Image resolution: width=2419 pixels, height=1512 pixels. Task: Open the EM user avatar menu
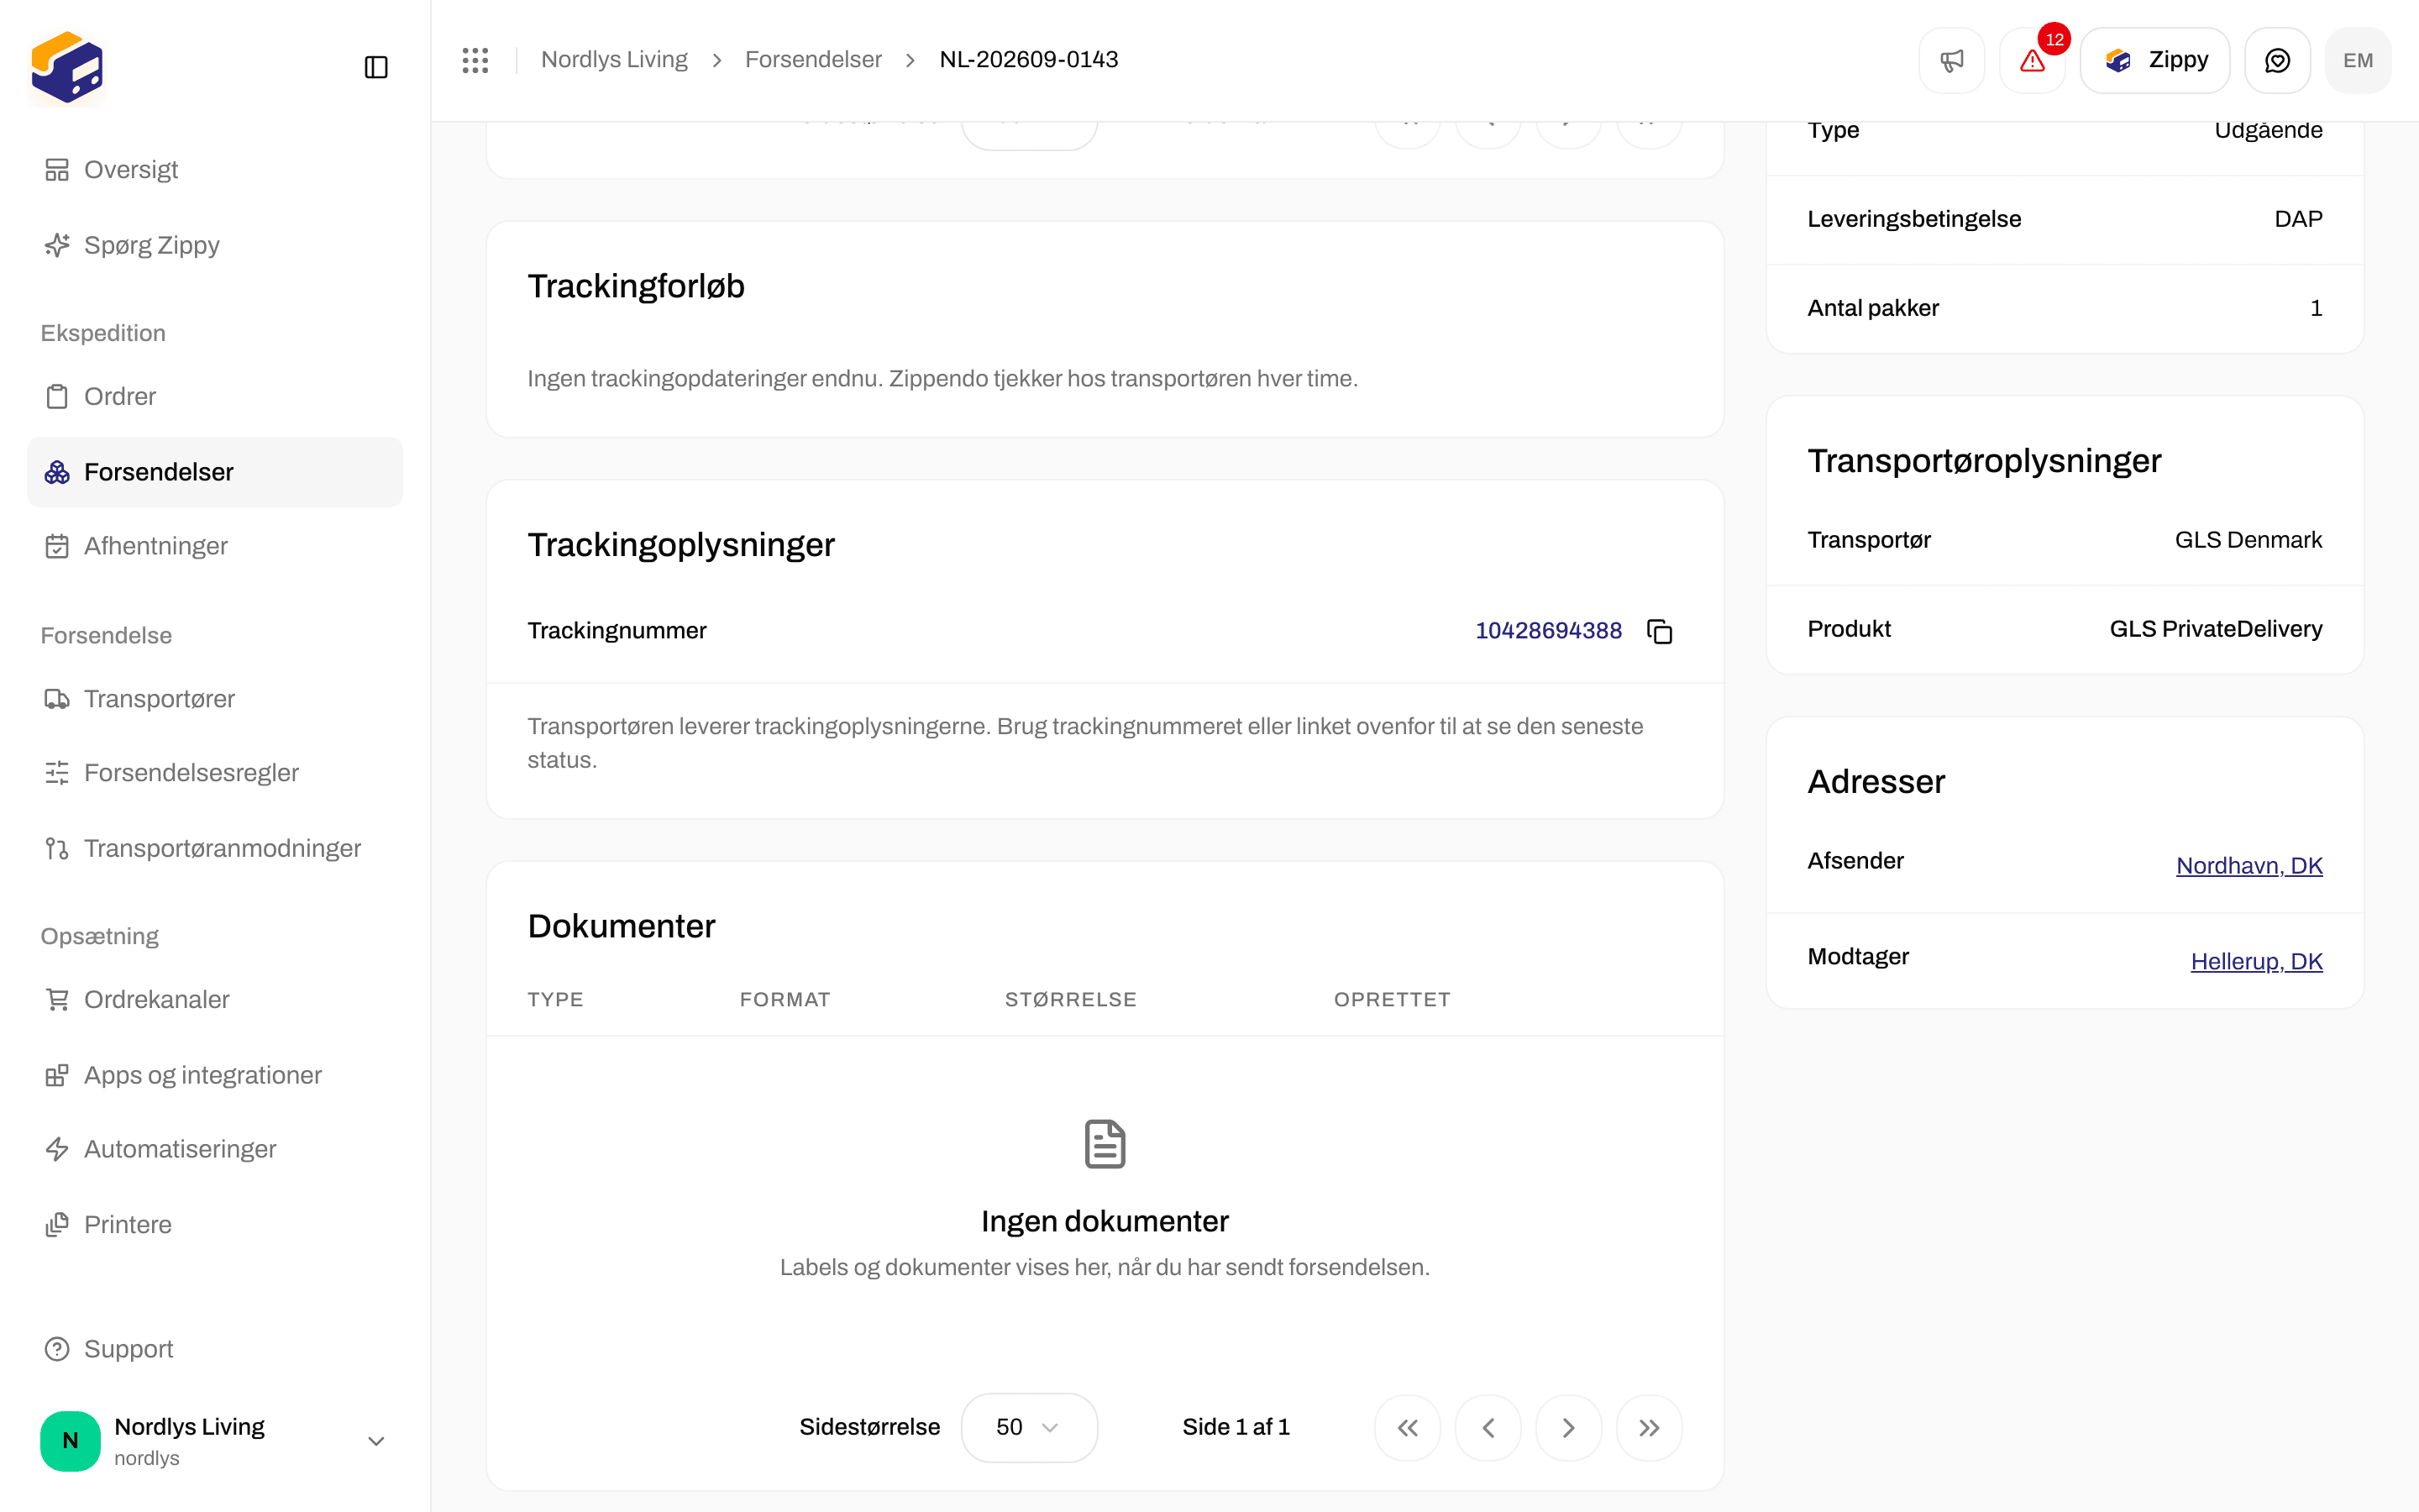click(x=2358, y=60)
